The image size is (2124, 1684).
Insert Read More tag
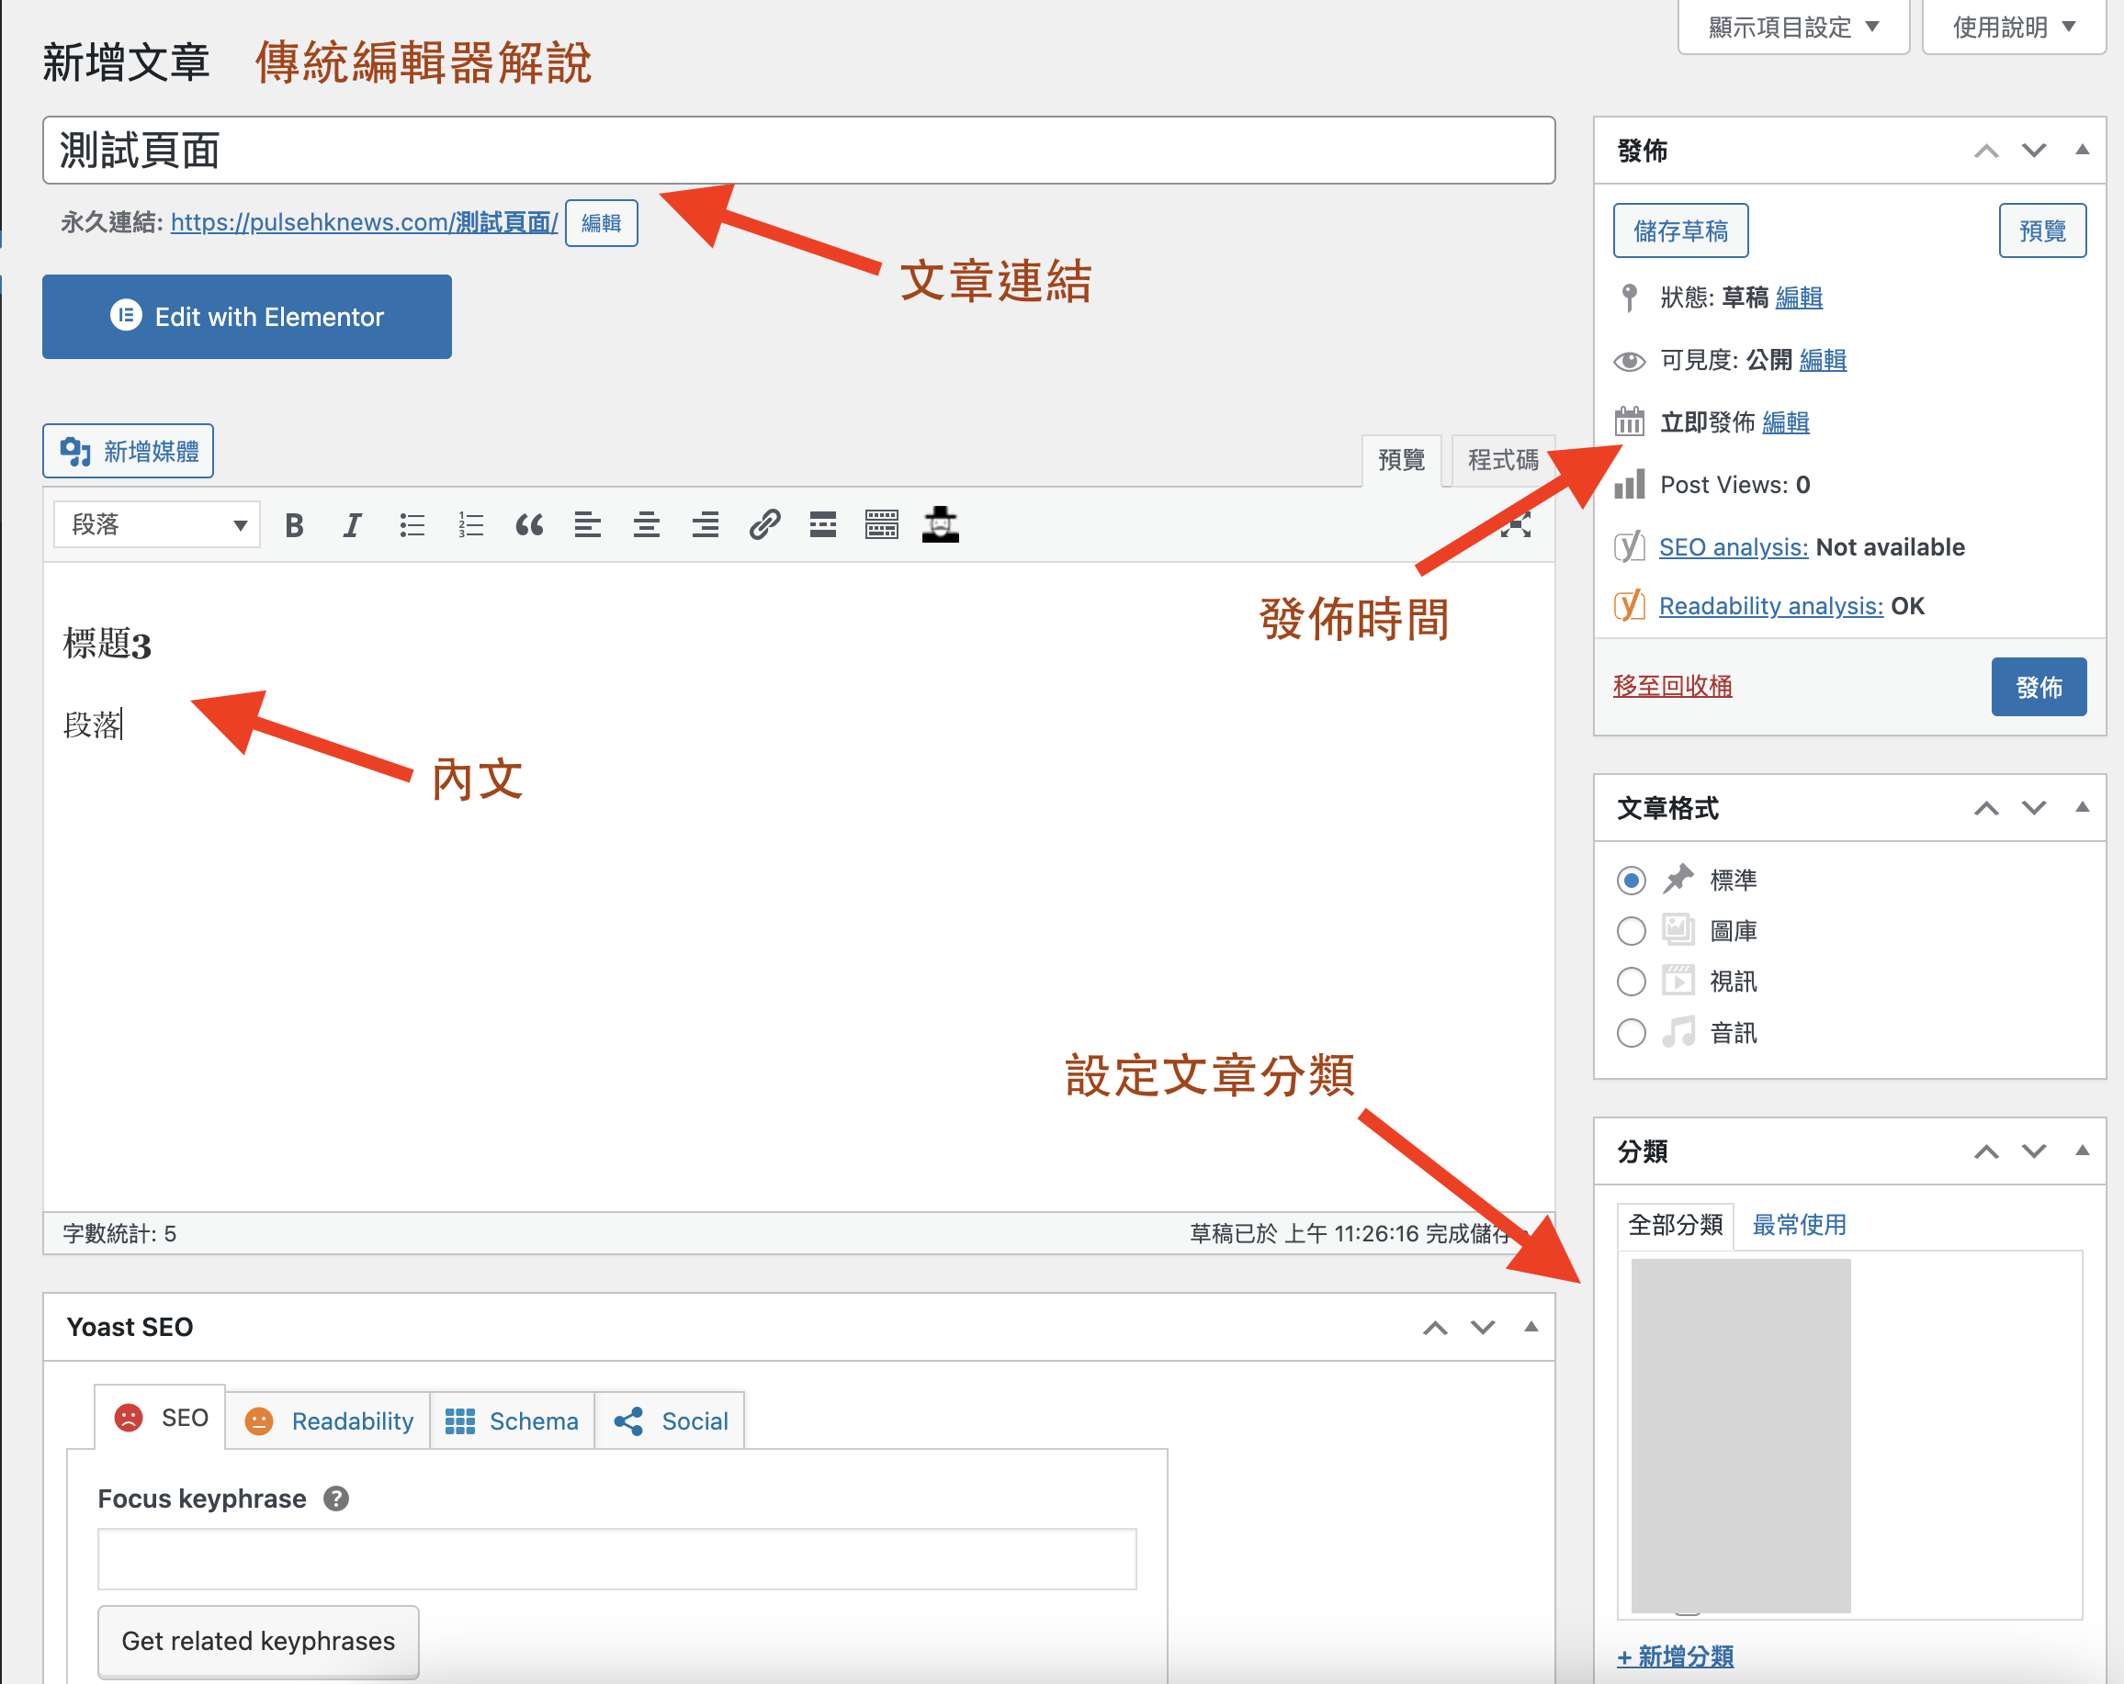[822, 525]
